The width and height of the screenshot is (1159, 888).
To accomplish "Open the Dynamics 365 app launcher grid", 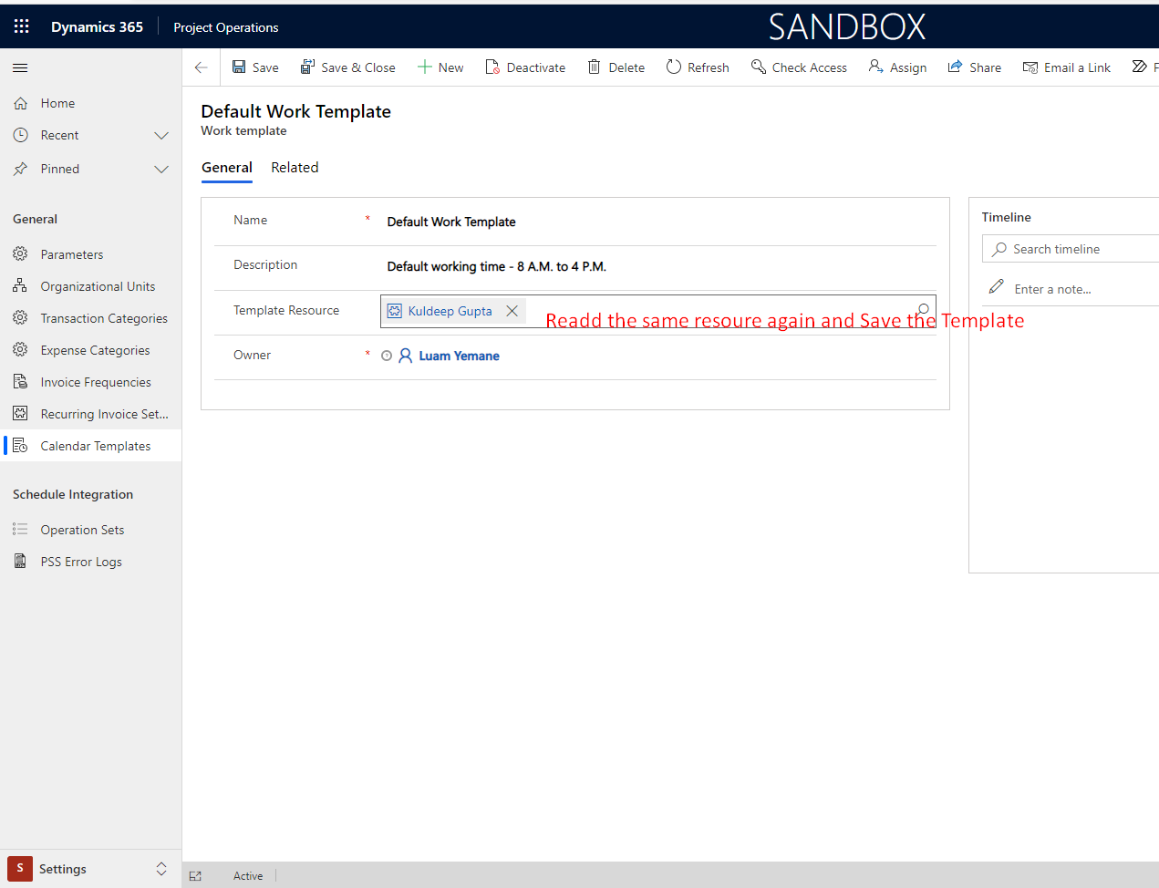I will click(x=21, y=26).
